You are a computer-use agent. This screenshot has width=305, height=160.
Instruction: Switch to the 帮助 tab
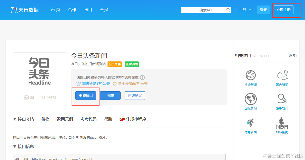[108, 119]
